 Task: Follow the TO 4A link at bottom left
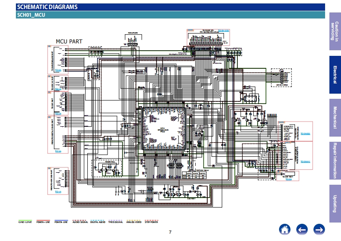pyautogui.click(x=58, y=192)
